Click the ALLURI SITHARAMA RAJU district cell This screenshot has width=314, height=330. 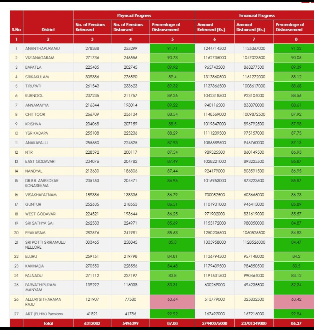(x=43, y=302)
